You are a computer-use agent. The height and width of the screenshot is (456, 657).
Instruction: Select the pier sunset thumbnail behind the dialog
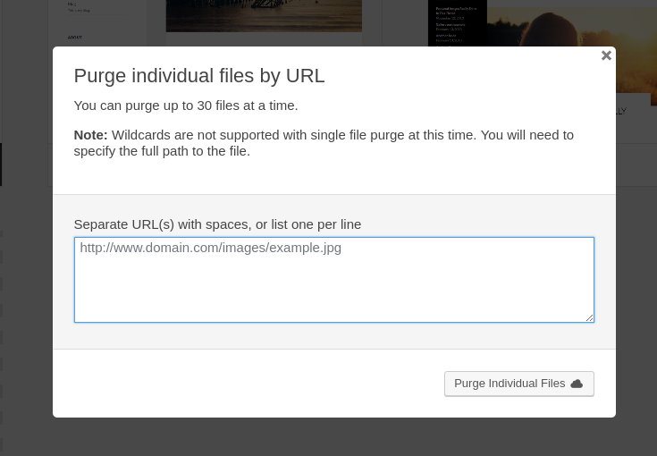coord(264,15)
